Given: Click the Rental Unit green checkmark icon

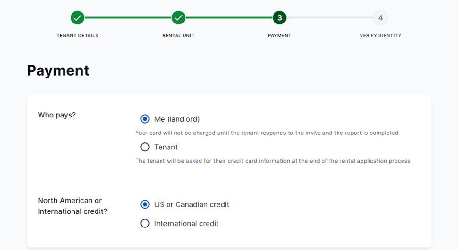Looking at the screenshot, I should [178, 18].
